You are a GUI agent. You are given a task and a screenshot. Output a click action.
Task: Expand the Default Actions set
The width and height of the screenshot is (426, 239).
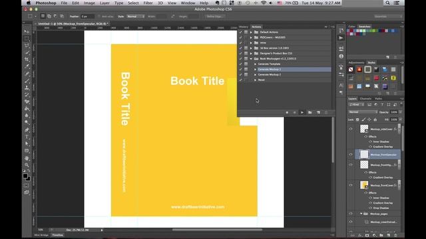(x=251, y=32)
